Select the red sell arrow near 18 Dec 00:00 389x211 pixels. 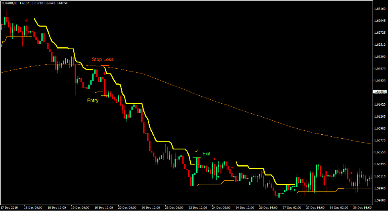[x=26, y=20]
